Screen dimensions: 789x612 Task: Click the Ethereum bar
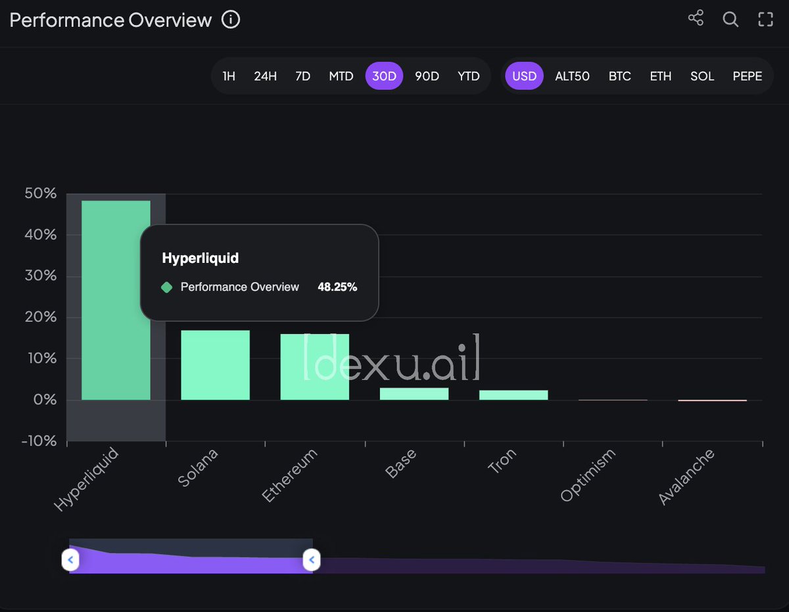(314, 367)
